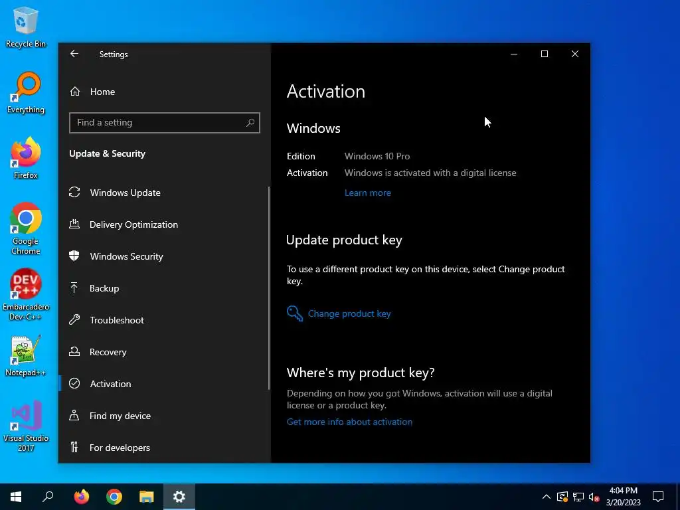Click Change product key link
The height and width of the screenshot is (510, 680).
tap(349, 313)
